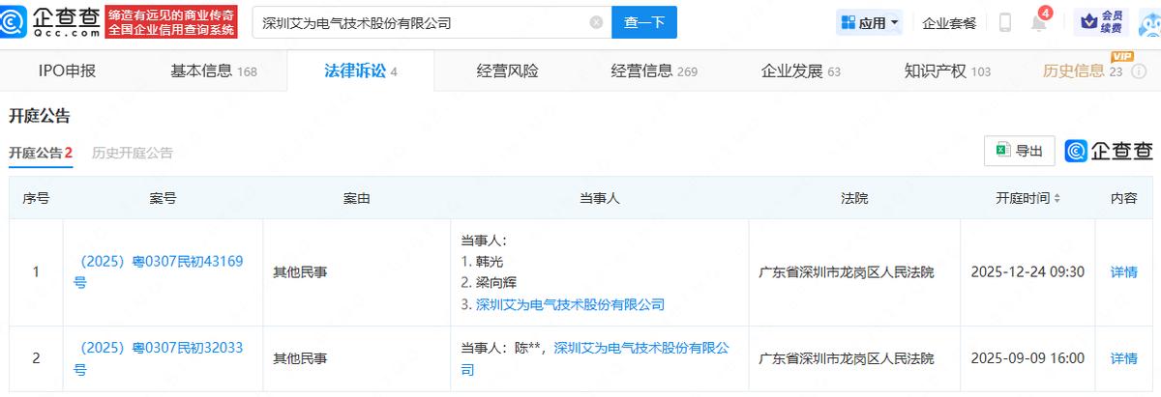This screenshot has height=397, width=1161.
Task: Click the 企查查 logo beside the export button
Action: point(1109,151)
